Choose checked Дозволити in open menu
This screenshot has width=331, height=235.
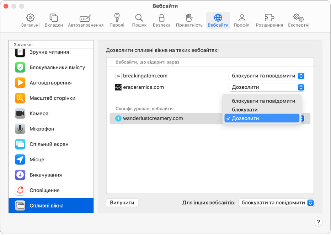(262, 118)
